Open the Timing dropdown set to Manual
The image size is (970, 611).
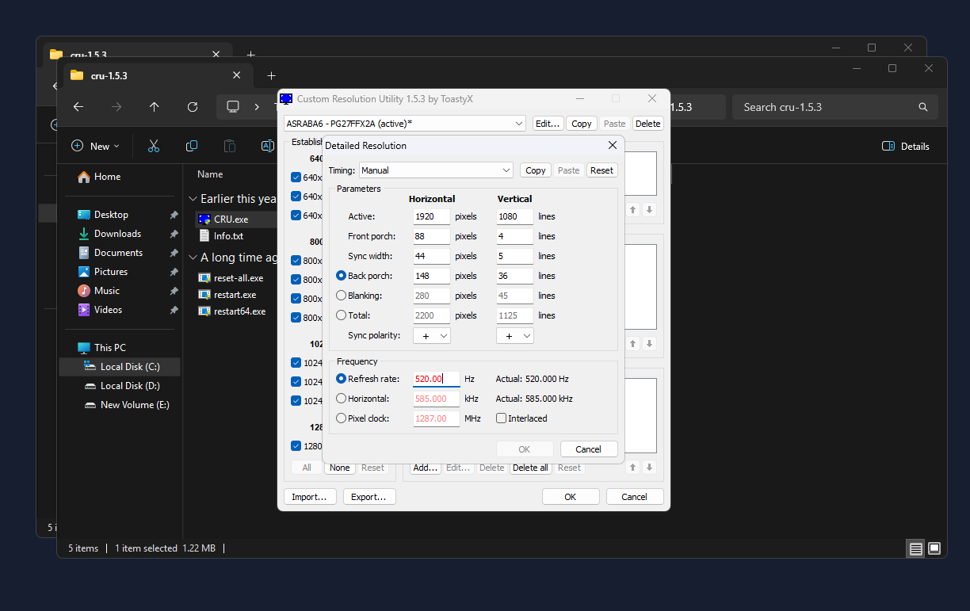436,170
